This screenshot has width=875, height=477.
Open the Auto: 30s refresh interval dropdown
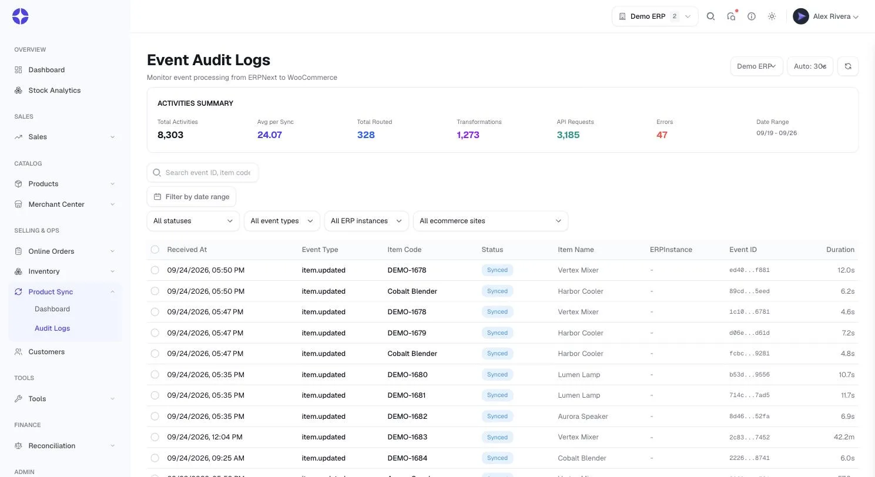(810, 66)
